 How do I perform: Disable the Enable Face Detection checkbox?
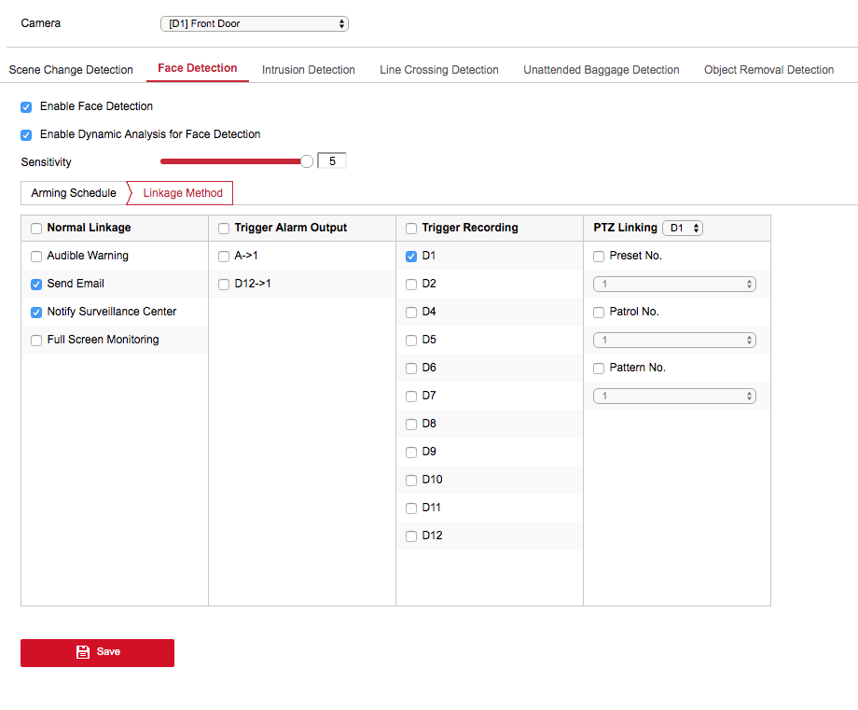(x=26, y=107)
